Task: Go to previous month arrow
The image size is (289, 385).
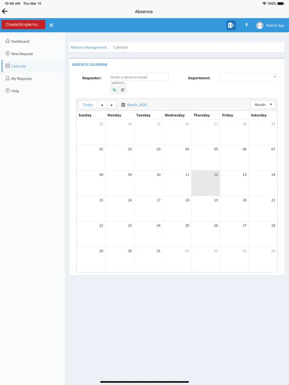Action: pos(102,105)
